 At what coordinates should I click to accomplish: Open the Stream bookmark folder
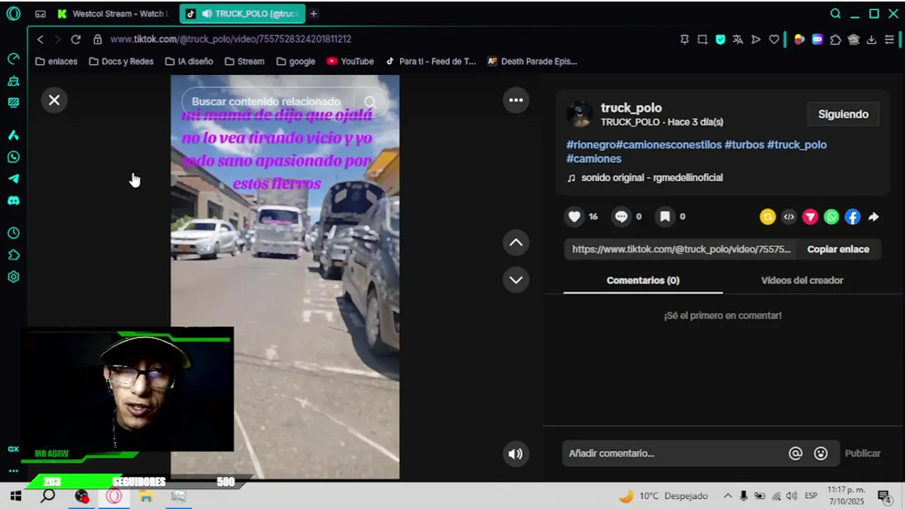(x=244, y=62)
